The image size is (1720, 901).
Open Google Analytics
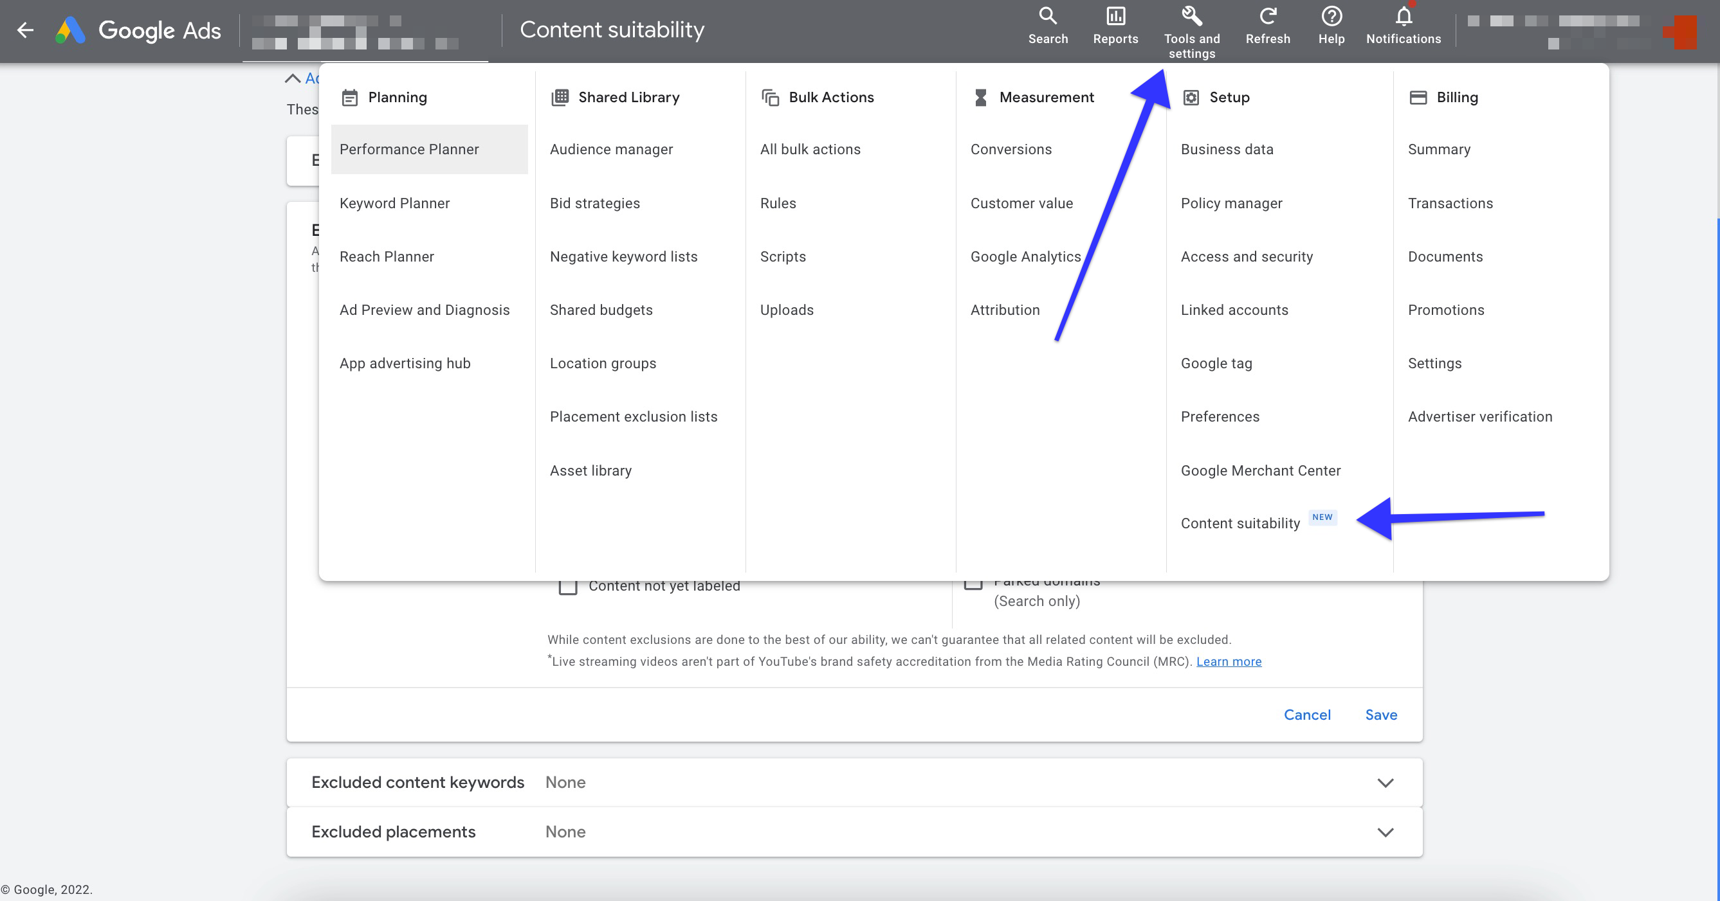point(1025,257)
